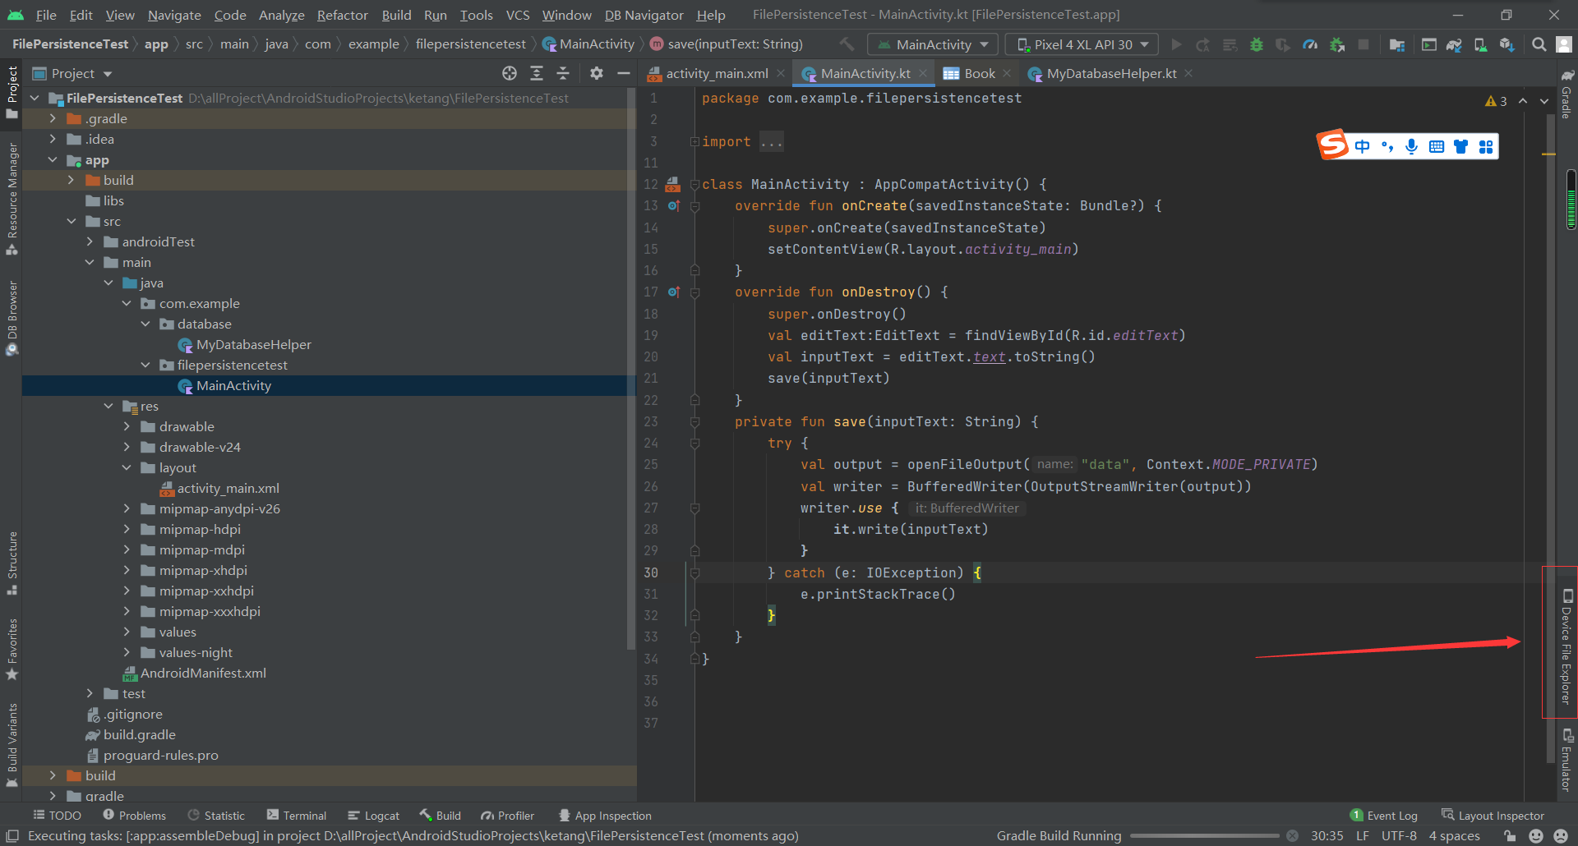
Task: Open the Refactor menu
Action: click(x=342, y=15)
